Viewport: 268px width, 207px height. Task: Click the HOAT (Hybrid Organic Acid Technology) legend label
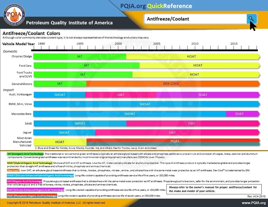[30, 163]
